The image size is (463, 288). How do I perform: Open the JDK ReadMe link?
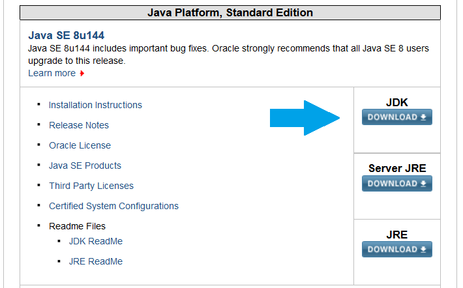click(96, 241)
